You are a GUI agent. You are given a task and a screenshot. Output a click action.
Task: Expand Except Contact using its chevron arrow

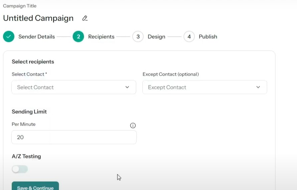pos(258,87)
